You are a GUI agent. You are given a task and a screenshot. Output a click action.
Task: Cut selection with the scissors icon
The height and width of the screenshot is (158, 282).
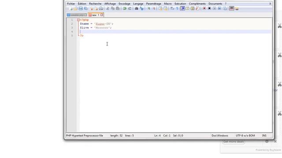tap(108, 8)
